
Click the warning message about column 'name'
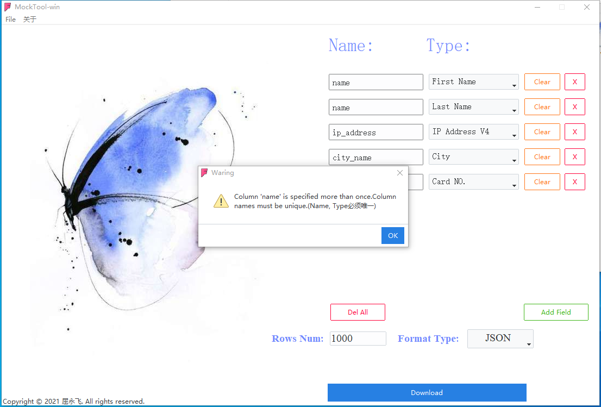[315, 201]
